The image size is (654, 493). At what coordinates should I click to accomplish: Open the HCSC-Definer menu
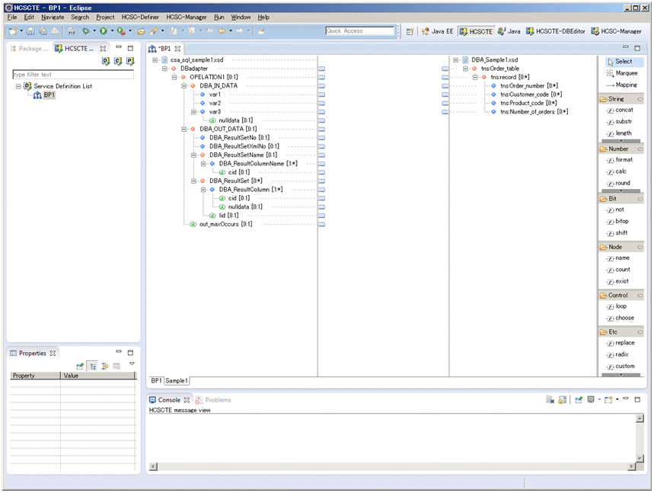pyautogui.click(x=140, y=17)
